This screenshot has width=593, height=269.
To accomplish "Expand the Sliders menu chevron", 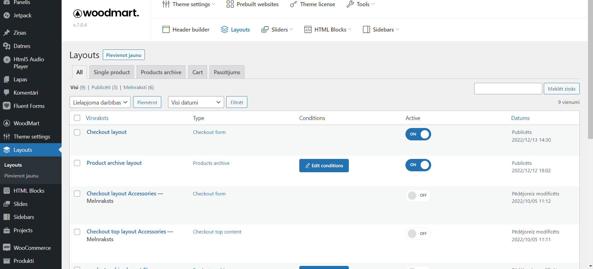I will tap(291, 30).
